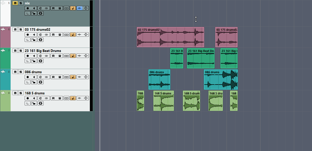Open channel settings for nix track
Screen dimensions: 312x151
click(40, 8)
